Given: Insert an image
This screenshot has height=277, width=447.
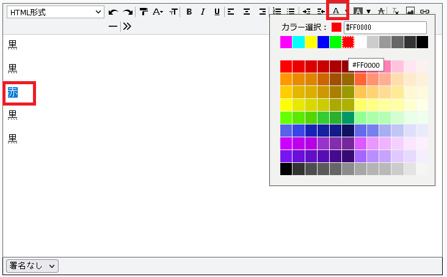Looking at the screenshot, I should pos(410,11).
